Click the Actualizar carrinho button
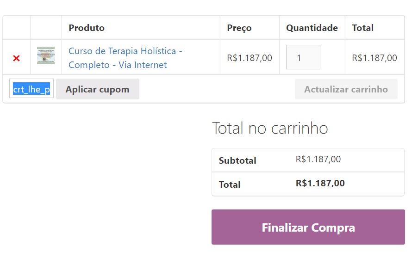This screenshot has height=258, width=412. point(346,89)
